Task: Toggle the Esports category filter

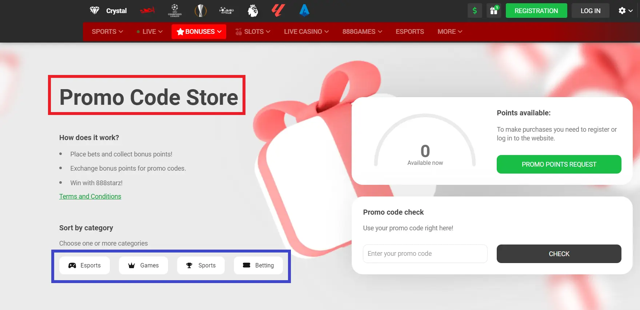Action: [84, 265]
